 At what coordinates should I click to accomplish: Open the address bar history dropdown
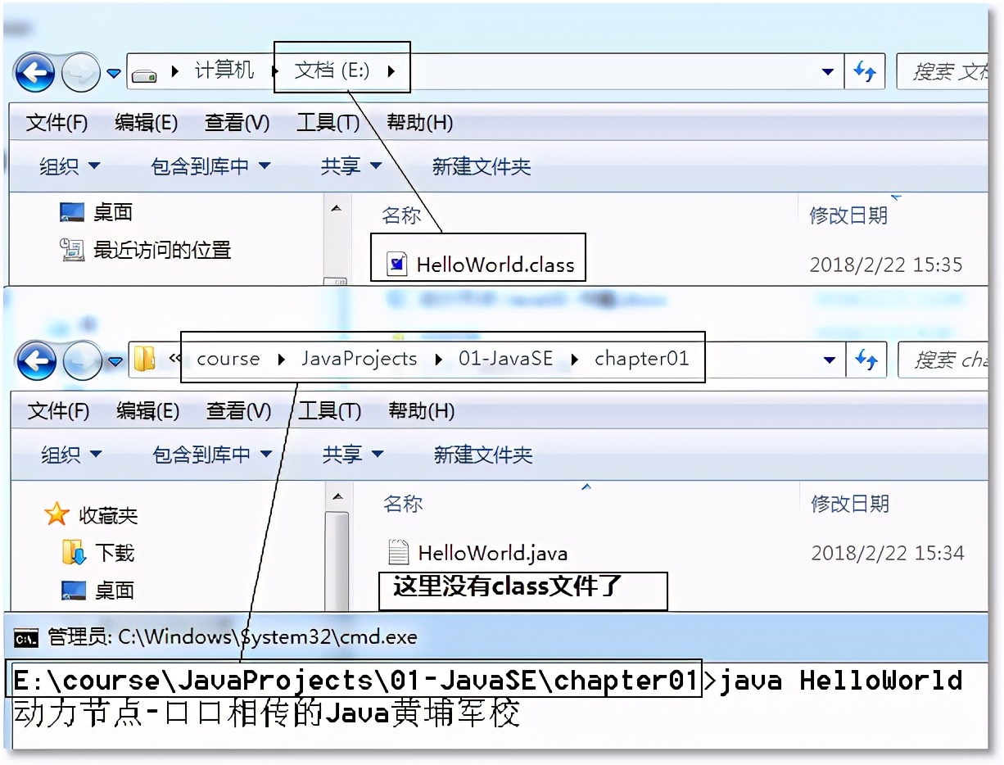pos(829,72)
